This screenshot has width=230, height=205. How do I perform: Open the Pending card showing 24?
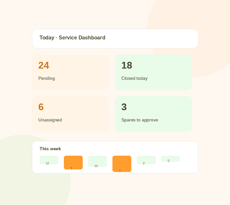point(70,72)
